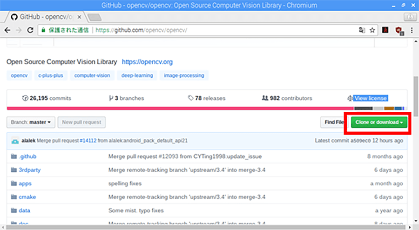
Task: Click the green padlock security icon
Action: [x=43, y=30]
